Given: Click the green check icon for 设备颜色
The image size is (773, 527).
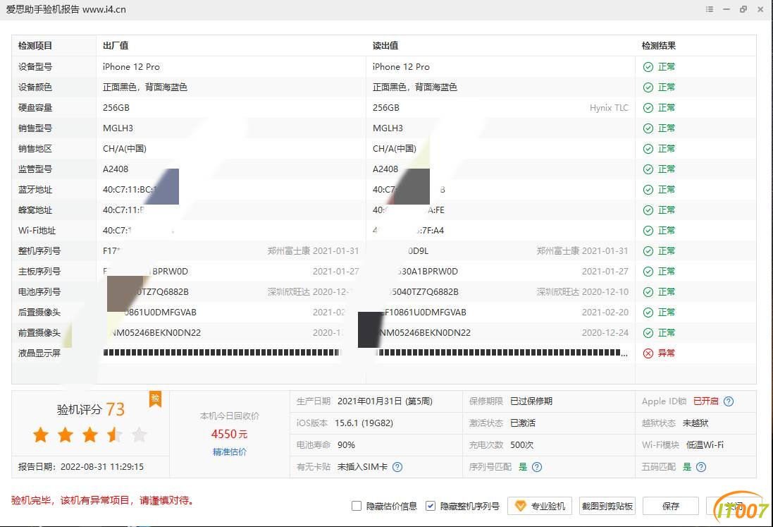Looking at the screenshot, I should coord(648,87).
